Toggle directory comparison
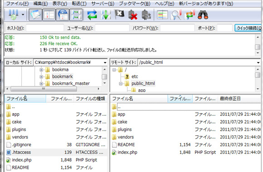Image resolution: width=263 pixels, height=172 pixels. pyautogui.click(x=176, y=15)
